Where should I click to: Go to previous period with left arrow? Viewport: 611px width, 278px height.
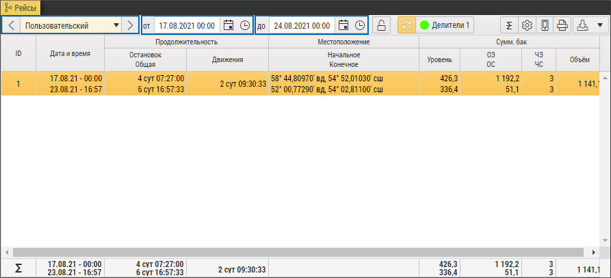click(12, 26)
